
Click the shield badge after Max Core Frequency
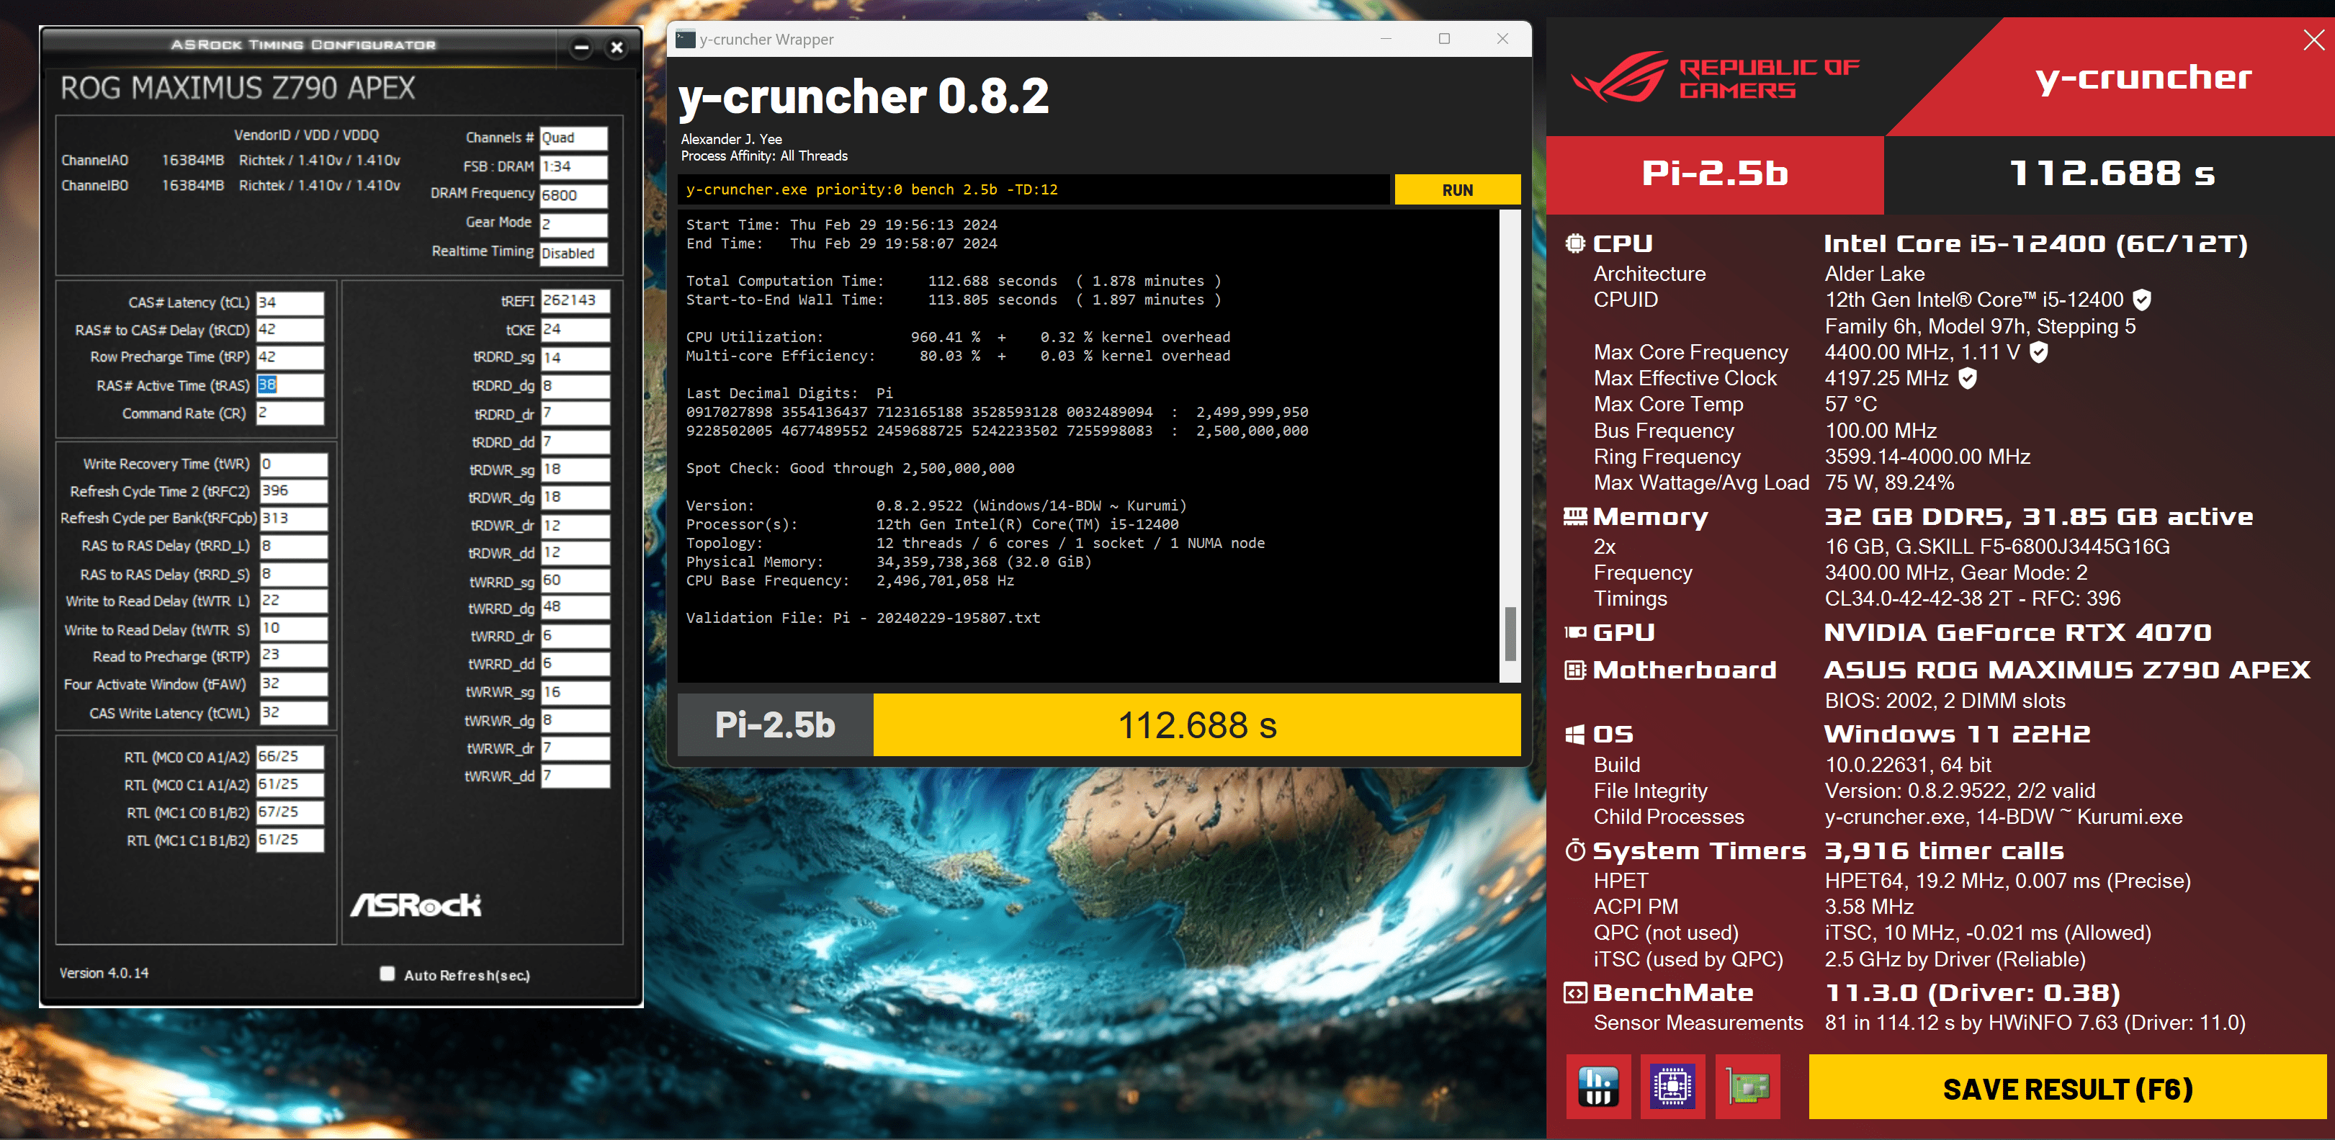point(2038,351)
